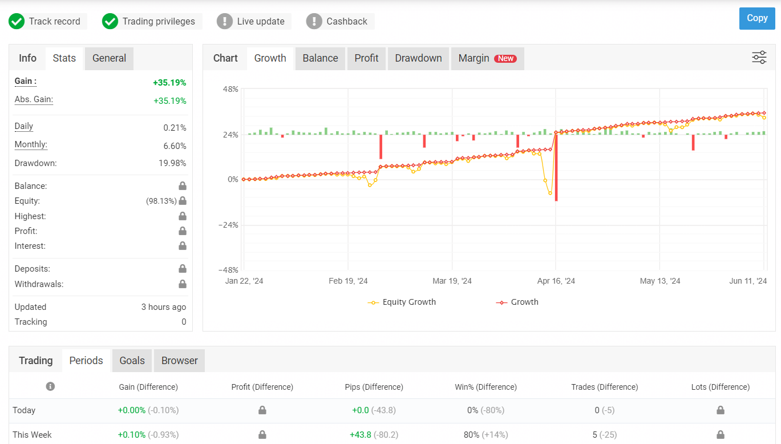781x444 pixels.
Task: Click the lock icon in the Equity row
Action: pos(183,201)
